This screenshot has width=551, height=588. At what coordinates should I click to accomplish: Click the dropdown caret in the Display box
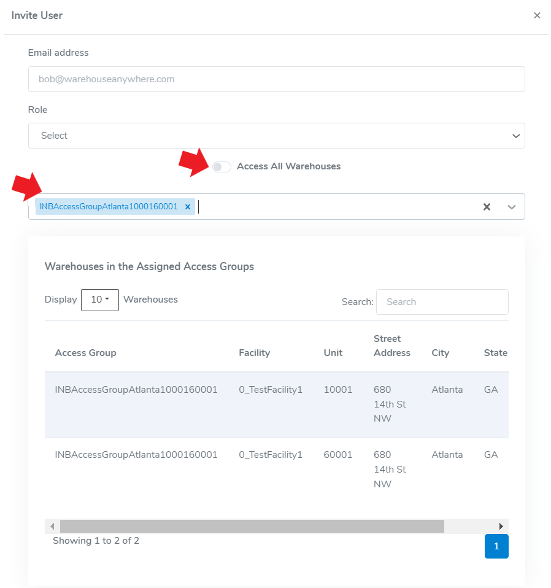pyautogui.click(x=107, y=300)
